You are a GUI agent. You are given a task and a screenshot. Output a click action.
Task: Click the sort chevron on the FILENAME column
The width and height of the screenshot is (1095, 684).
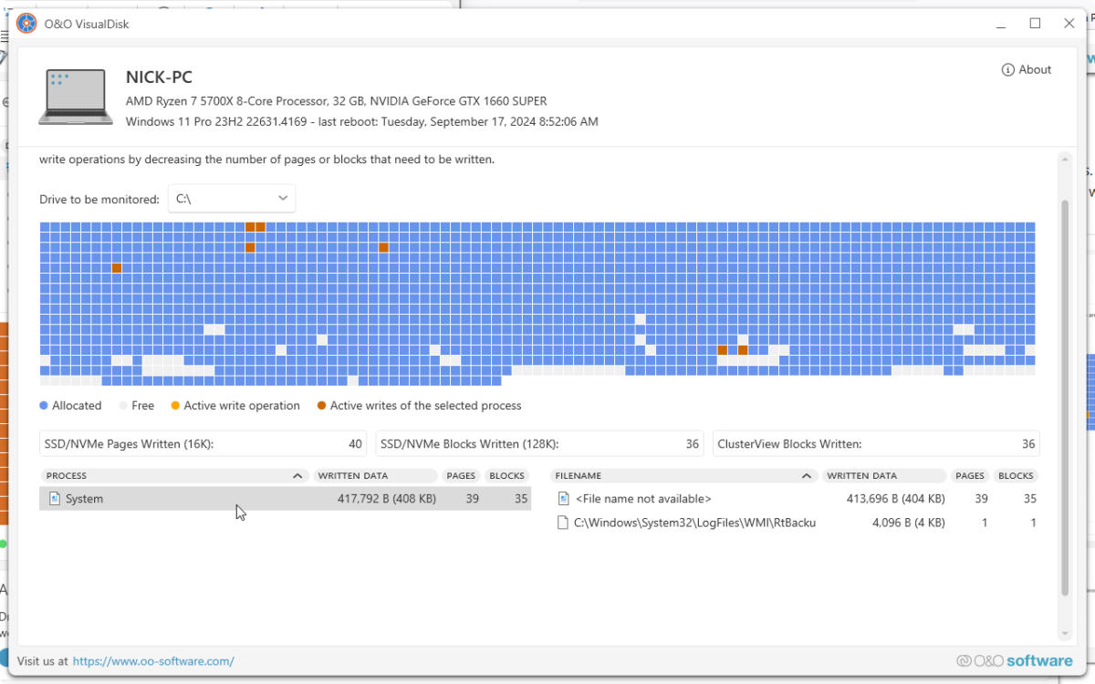coord(807,475)
